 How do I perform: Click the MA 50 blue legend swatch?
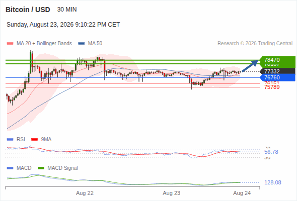(82, 44)
